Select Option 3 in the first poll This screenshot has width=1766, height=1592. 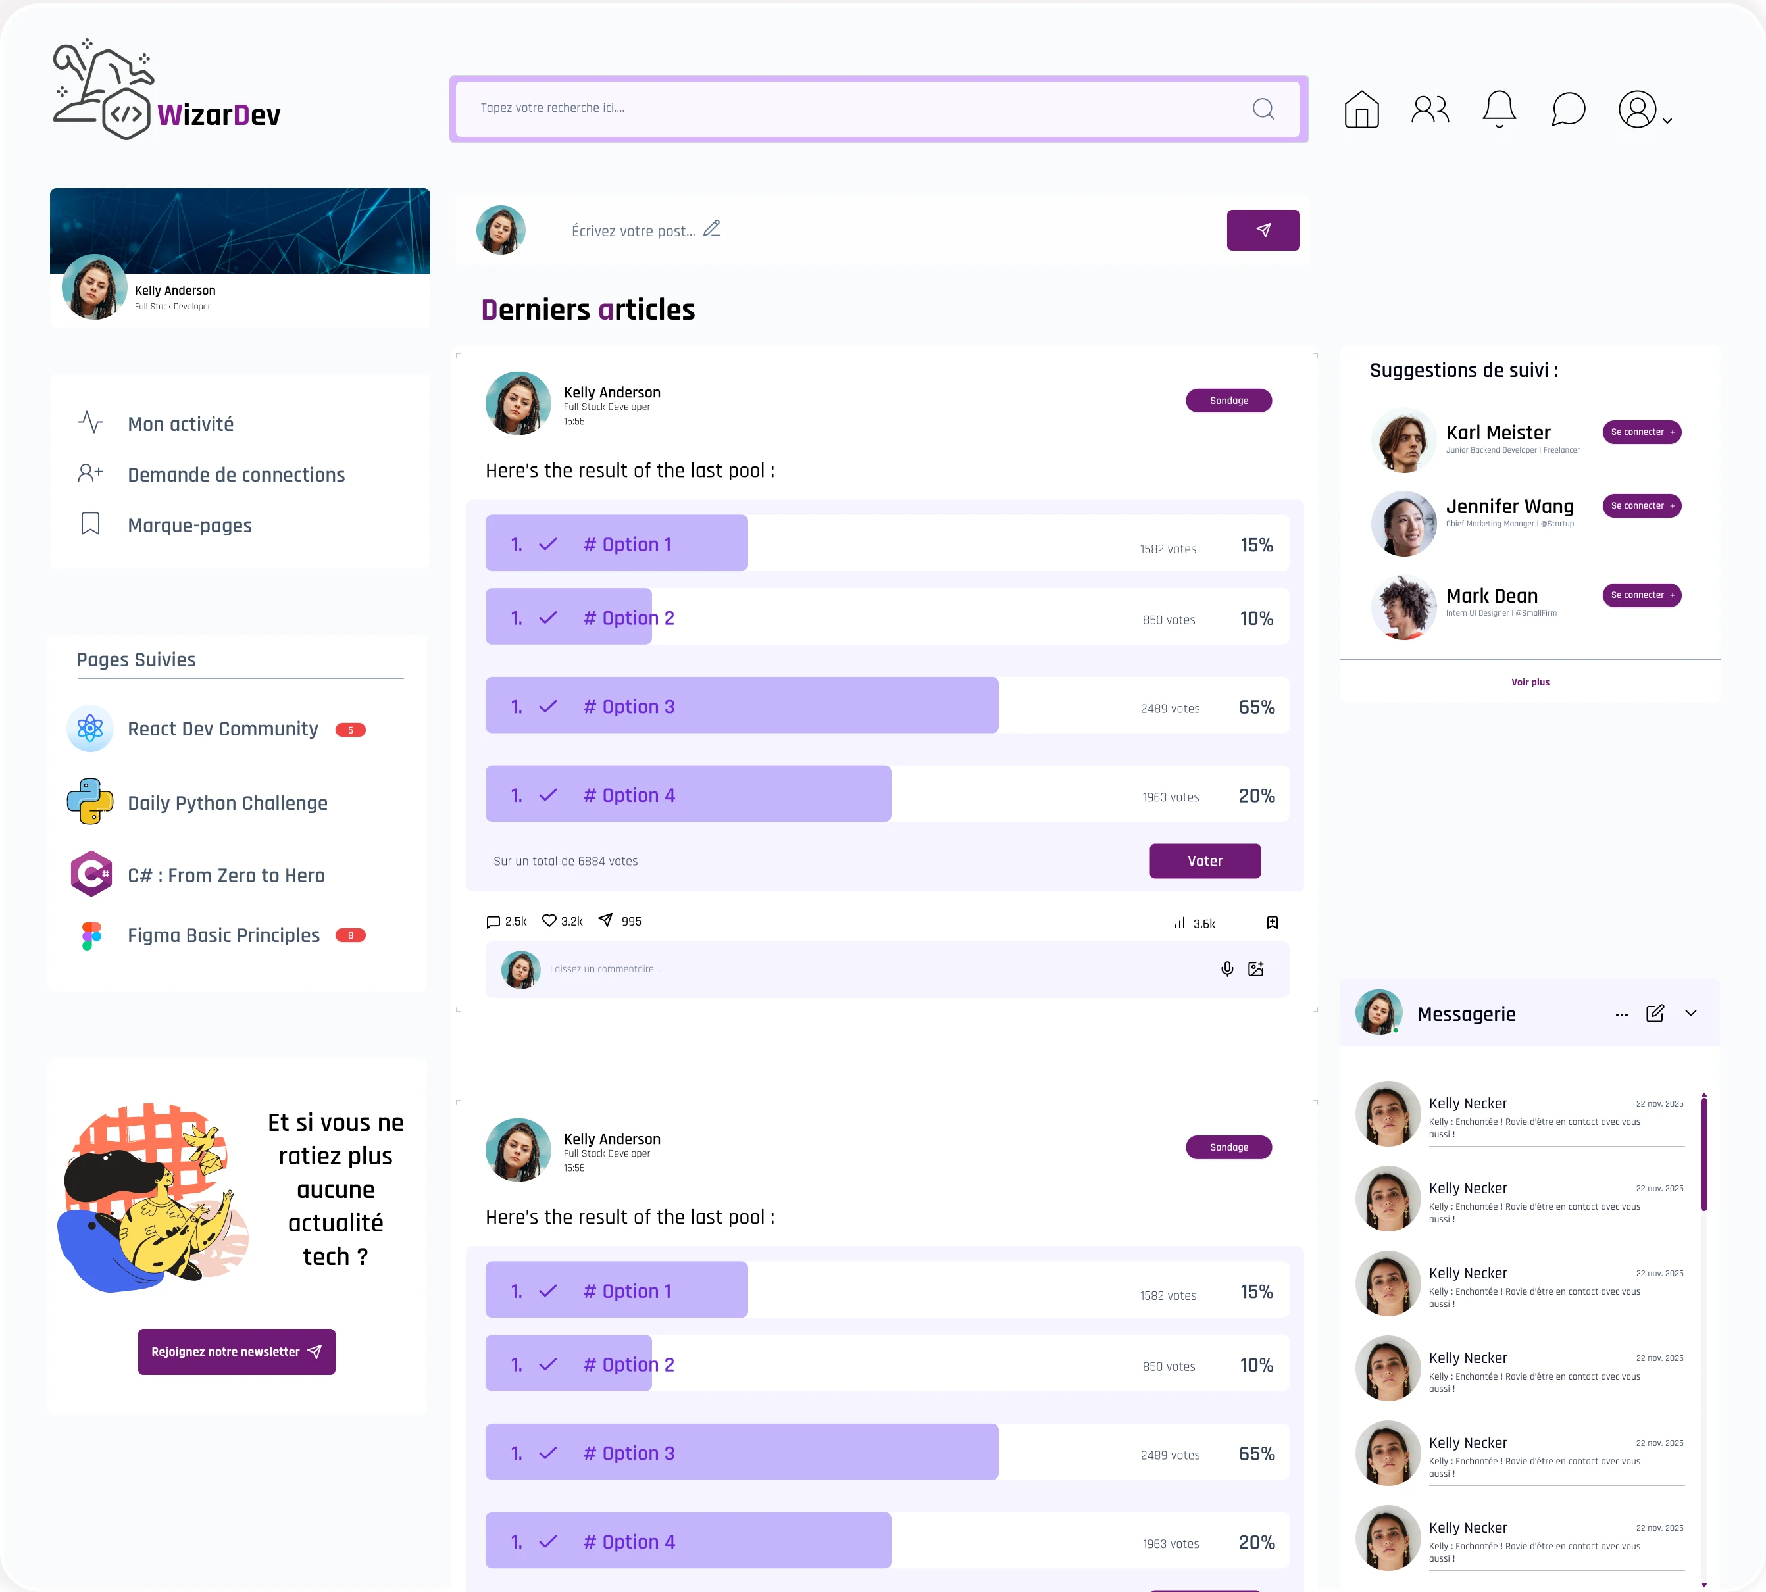point(887,705)
